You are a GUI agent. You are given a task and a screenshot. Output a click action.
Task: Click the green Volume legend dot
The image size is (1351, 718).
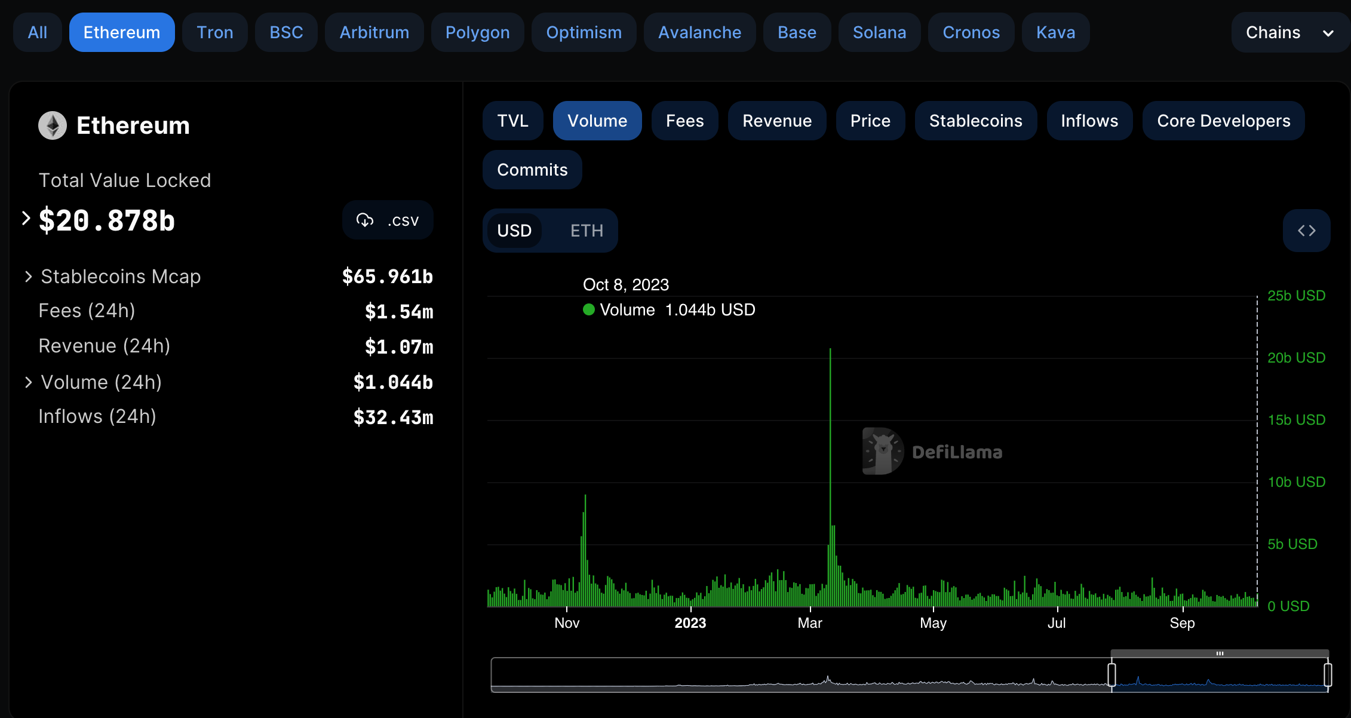589,309
